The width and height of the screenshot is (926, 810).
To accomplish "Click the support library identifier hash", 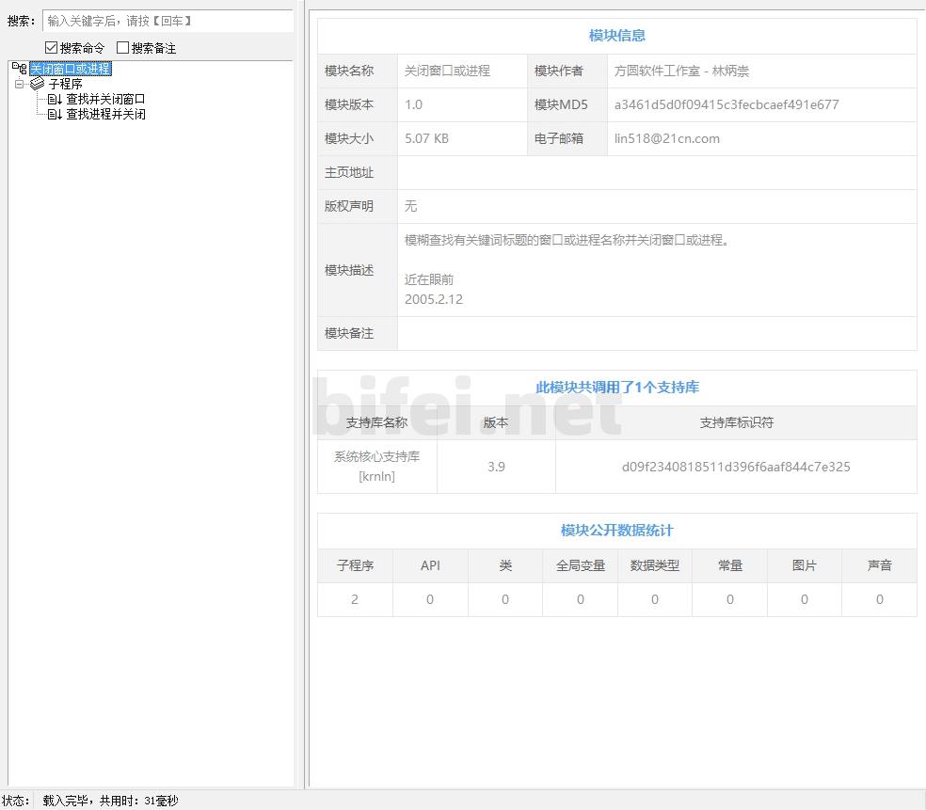I will point(735,467).
